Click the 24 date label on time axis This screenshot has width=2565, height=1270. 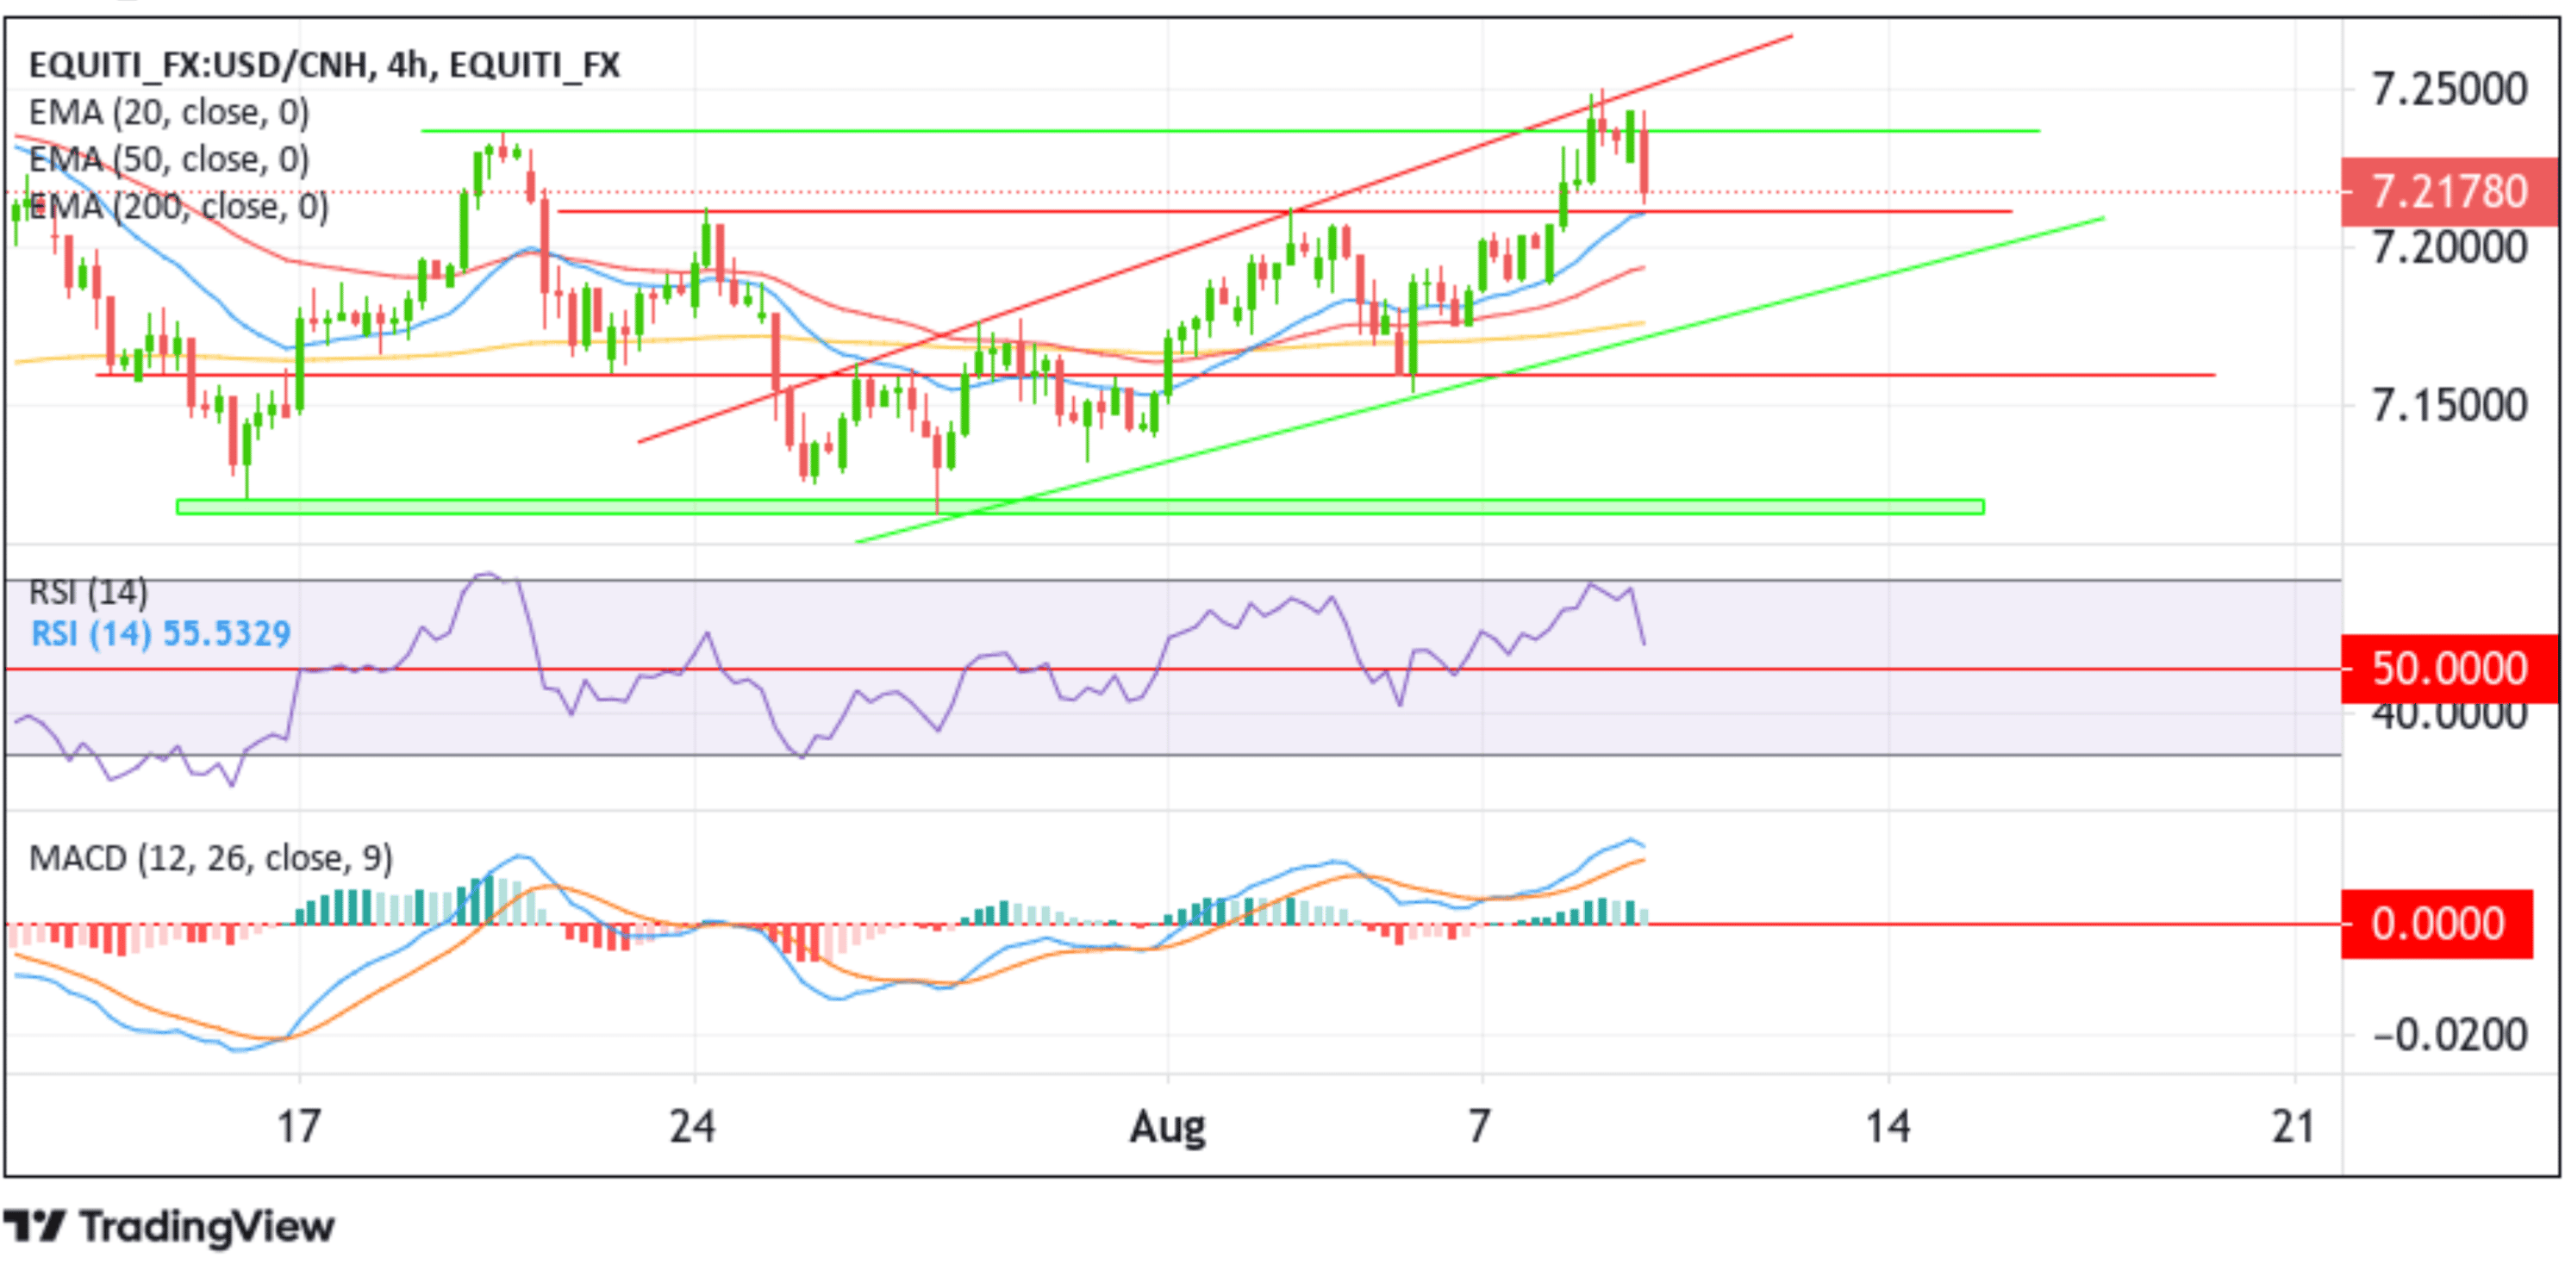pos(692,1128)
